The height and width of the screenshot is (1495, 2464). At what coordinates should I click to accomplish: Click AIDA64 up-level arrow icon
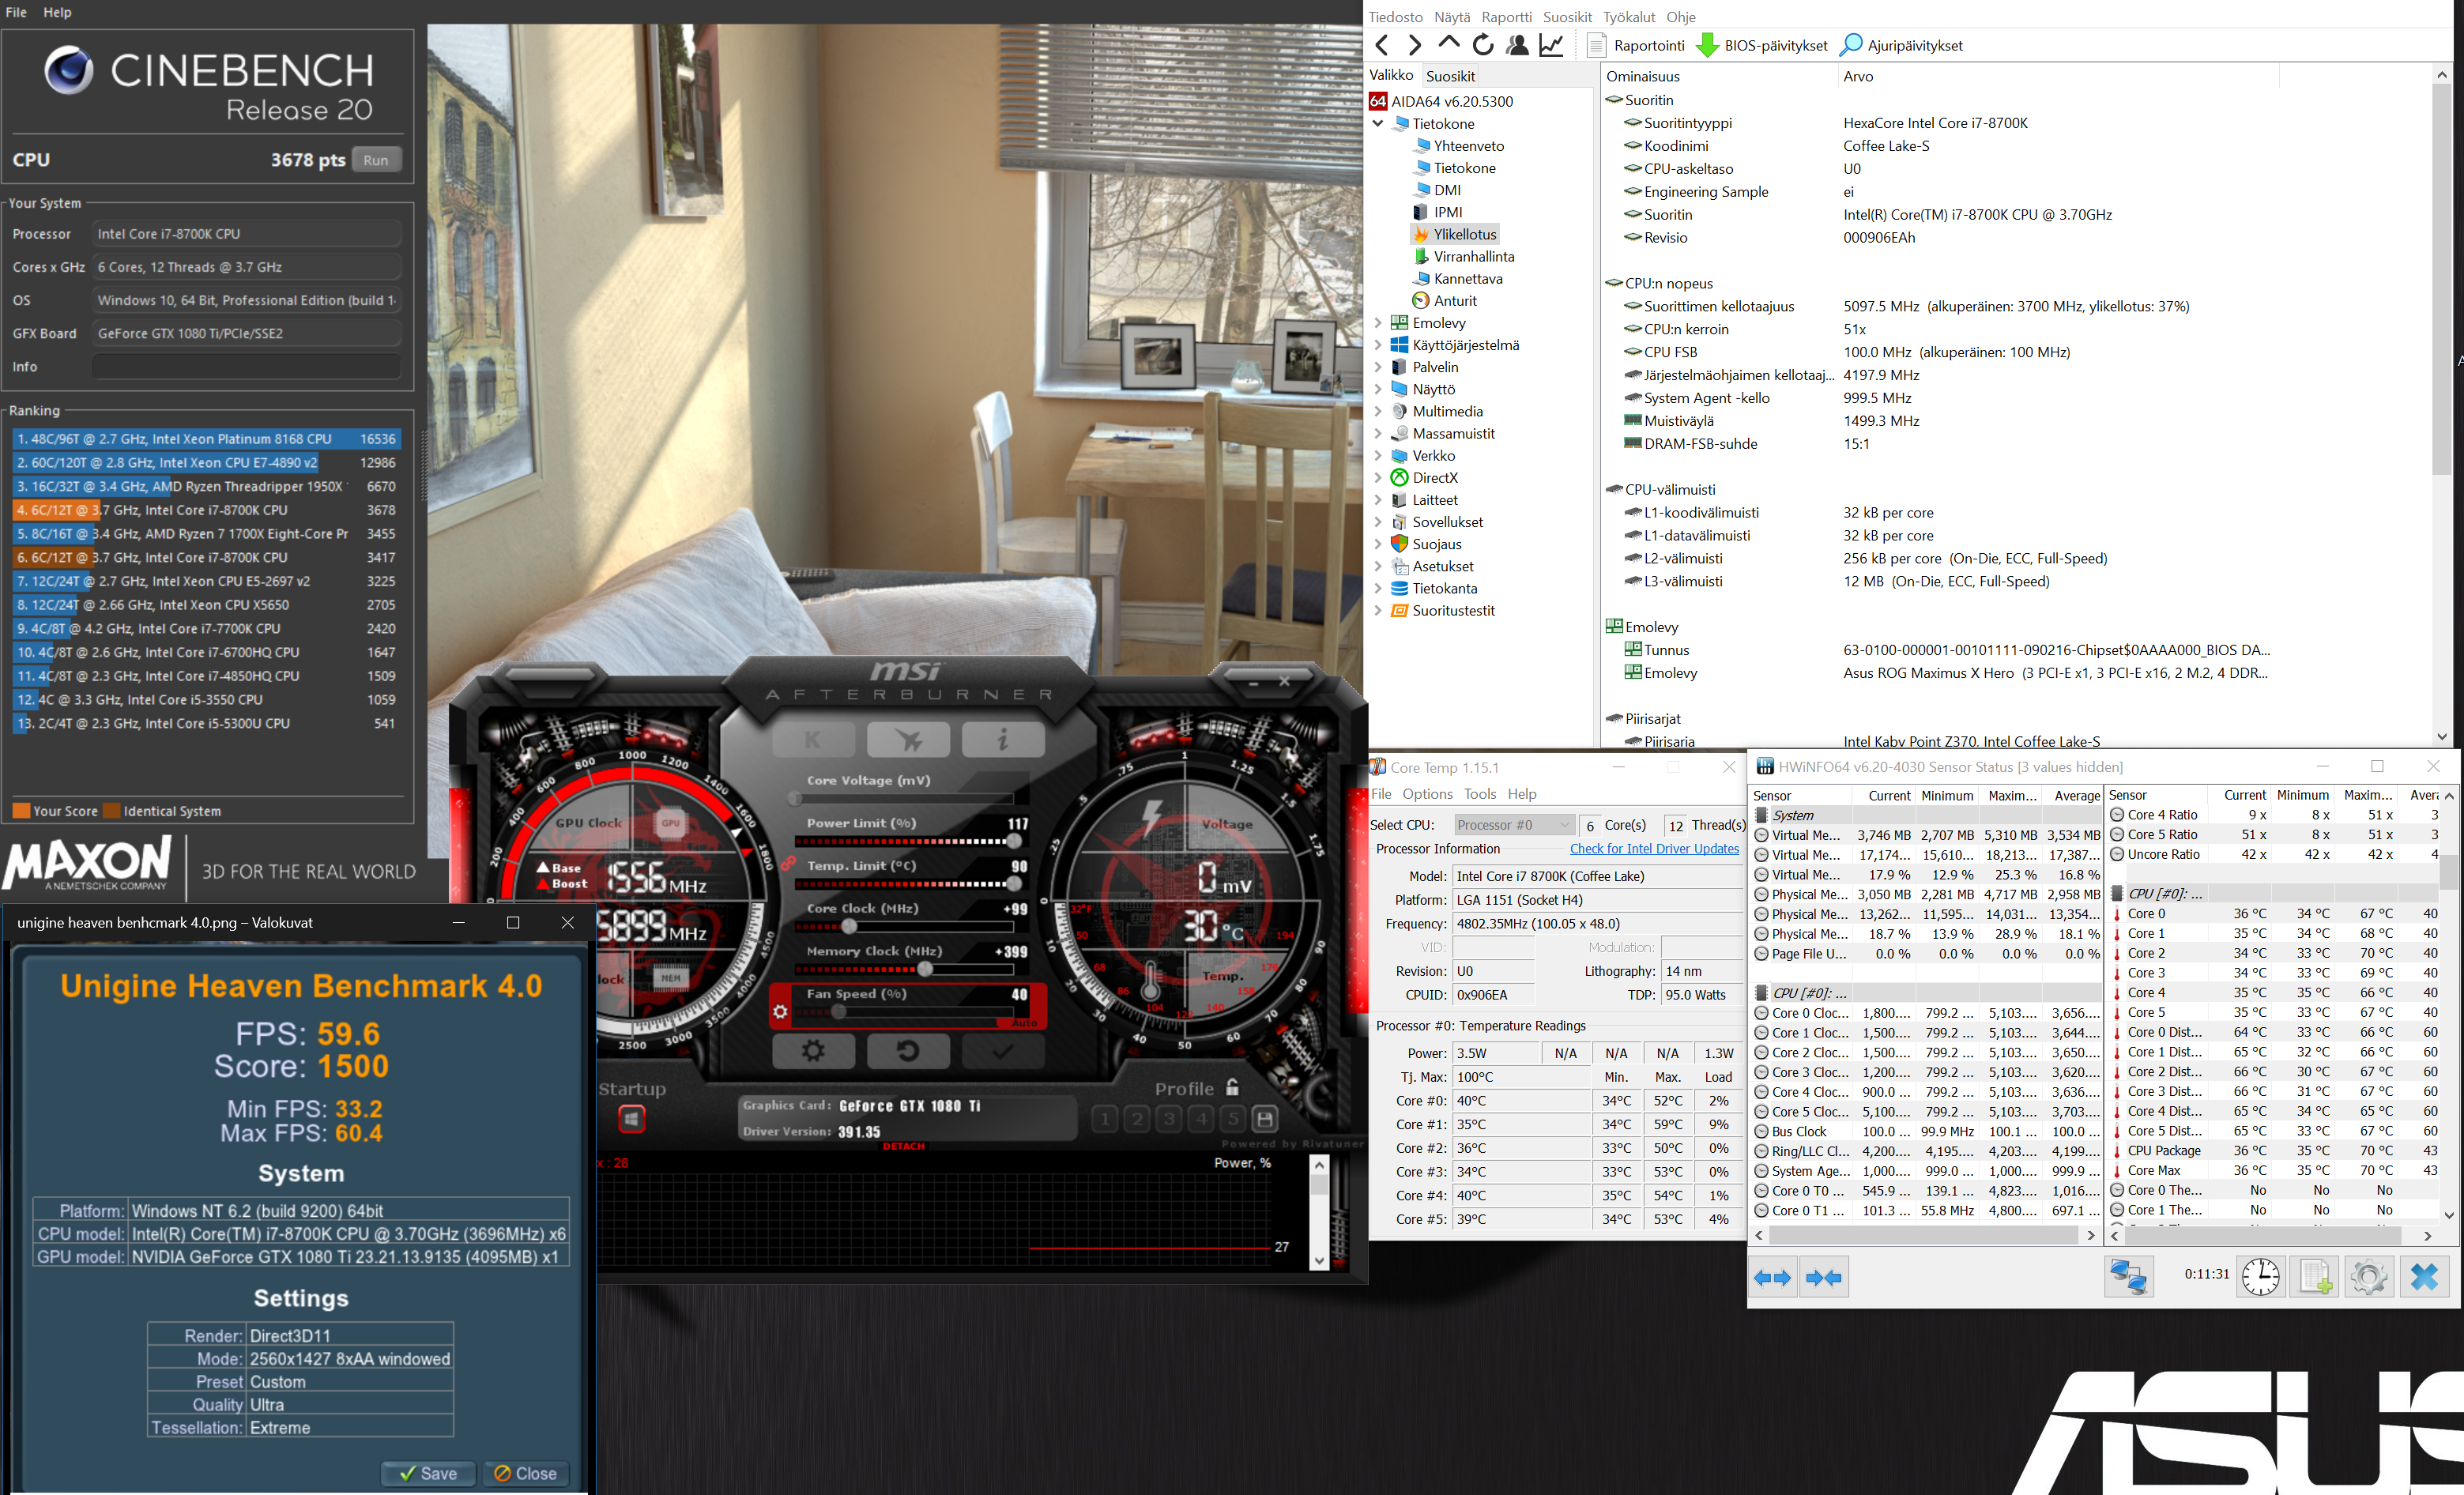[x=1448, y=45]
